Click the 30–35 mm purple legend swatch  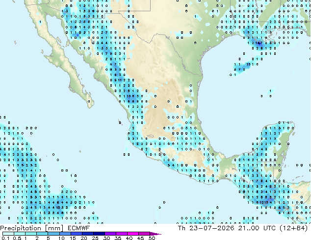click(110, 234)
